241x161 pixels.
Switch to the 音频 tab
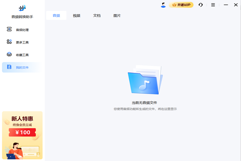coord(56,16)
